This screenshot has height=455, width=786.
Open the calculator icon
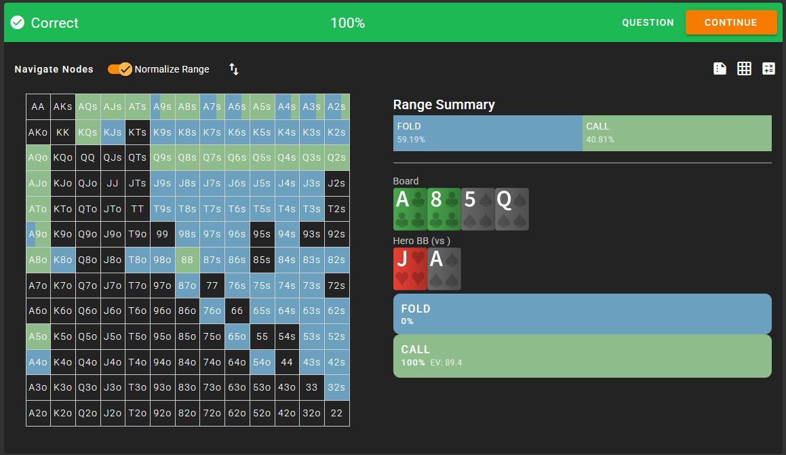pyautogui.click(x=768, y=68)
